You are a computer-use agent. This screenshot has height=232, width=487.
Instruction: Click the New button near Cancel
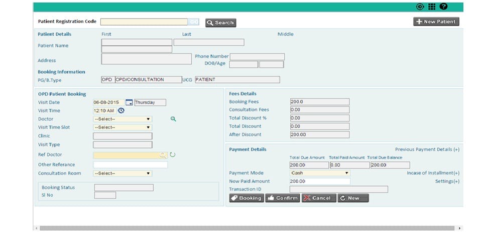click(x=353, y=198)
